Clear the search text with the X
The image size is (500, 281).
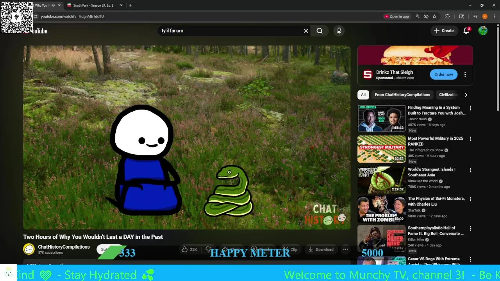tap(306, 31)
